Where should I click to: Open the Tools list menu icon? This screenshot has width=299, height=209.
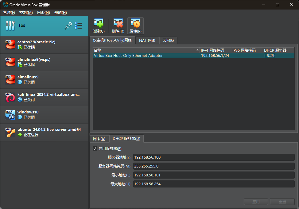tap(78, 26)
